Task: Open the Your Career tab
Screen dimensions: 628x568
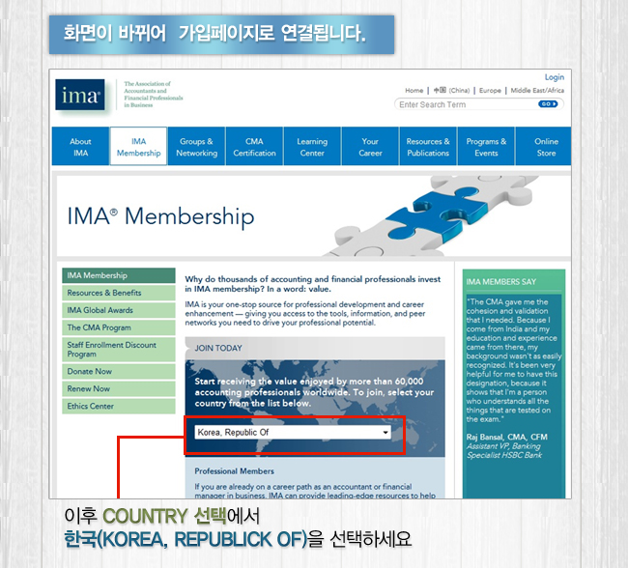Action: pos(370,147)
